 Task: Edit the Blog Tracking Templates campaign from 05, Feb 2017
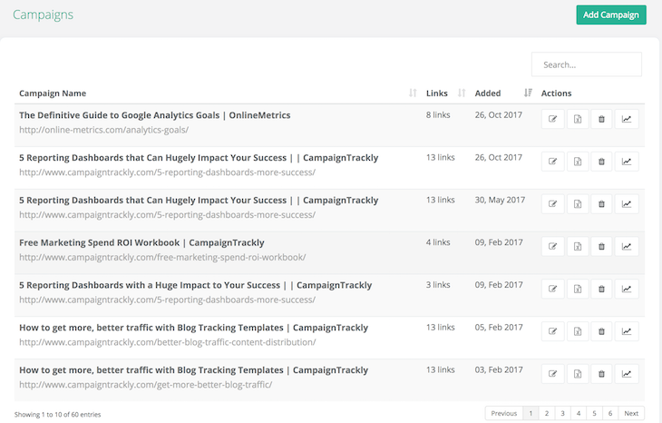click(x=552, y=331)
